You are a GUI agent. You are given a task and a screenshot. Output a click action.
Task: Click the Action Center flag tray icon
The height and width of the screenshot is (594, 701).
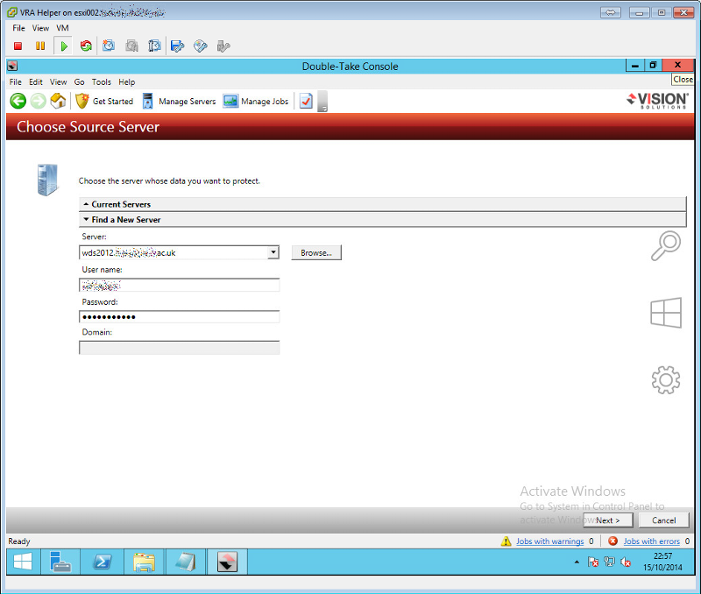[593, 562]
